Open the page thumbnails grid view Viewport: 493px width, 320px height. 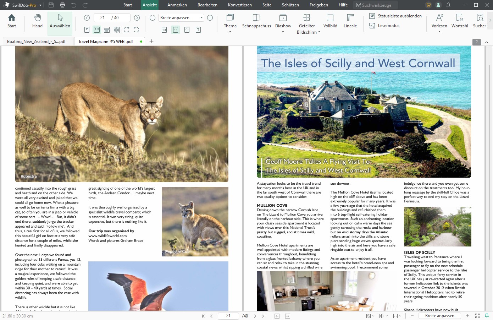[x=117, y=30]
